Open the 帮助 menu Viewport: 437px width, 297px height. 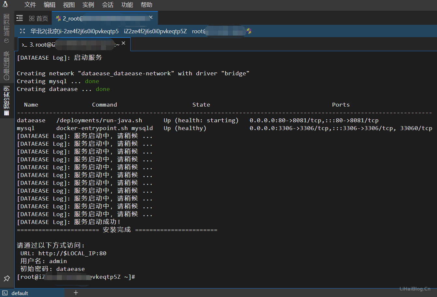147,5
